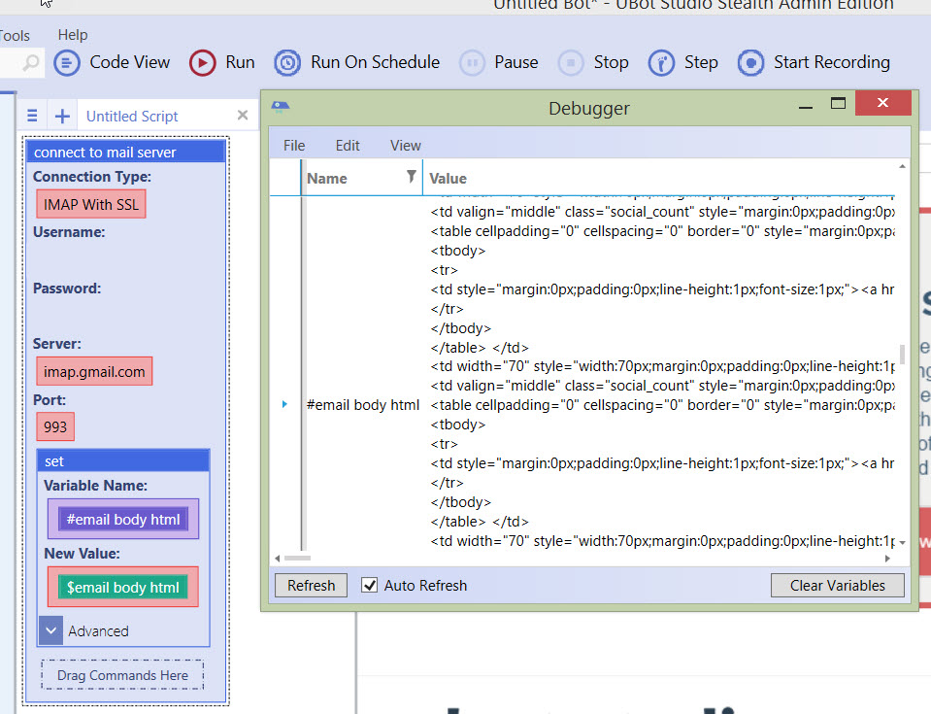Screen dimensions: 931x714
Task: Click the first <tbody> line in Value
Action: pos(458,251)
